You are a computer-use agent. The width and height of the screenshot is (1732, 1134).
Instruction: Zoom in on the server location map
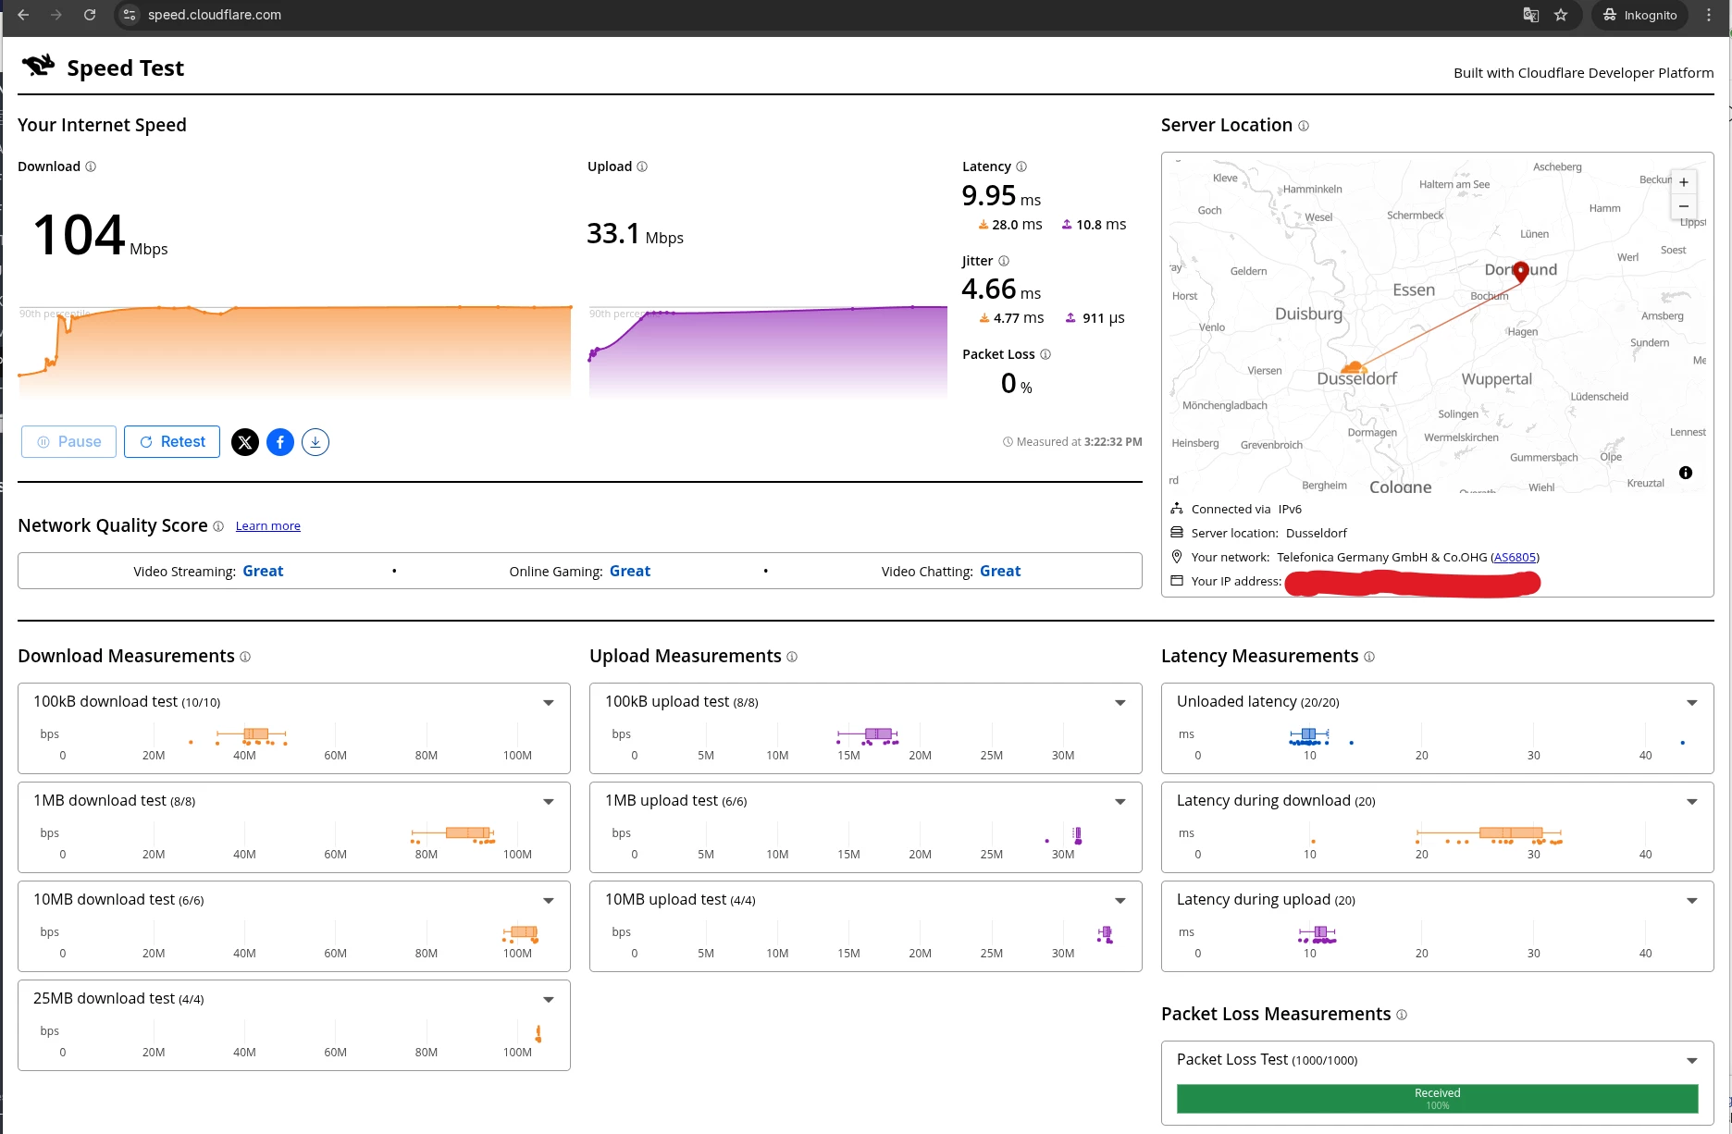click(1684, 182)
